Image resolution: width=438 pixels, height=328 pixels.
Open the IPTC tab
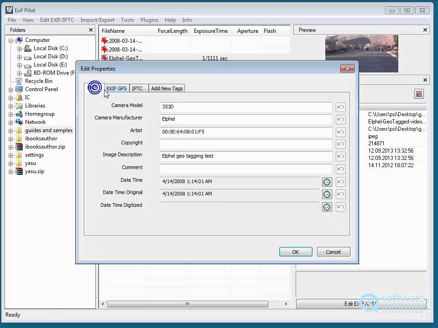pos(137,88)
